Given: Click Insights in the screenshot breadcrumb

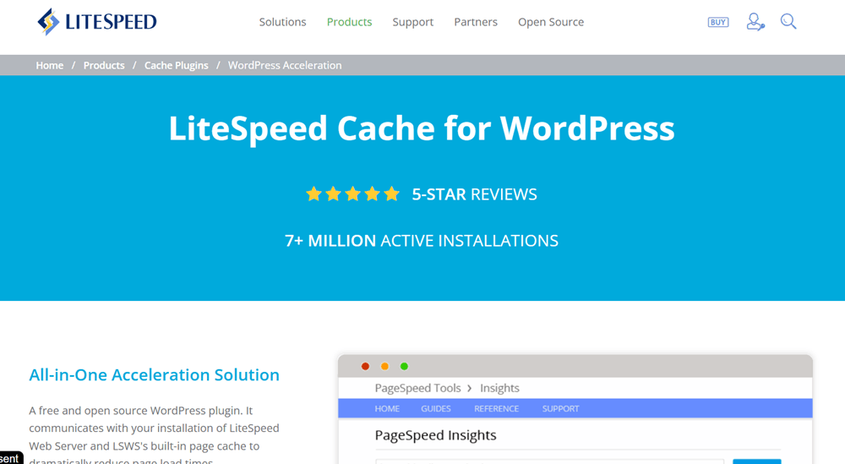Looking at the screenshot, I should (x=499, y=388).
